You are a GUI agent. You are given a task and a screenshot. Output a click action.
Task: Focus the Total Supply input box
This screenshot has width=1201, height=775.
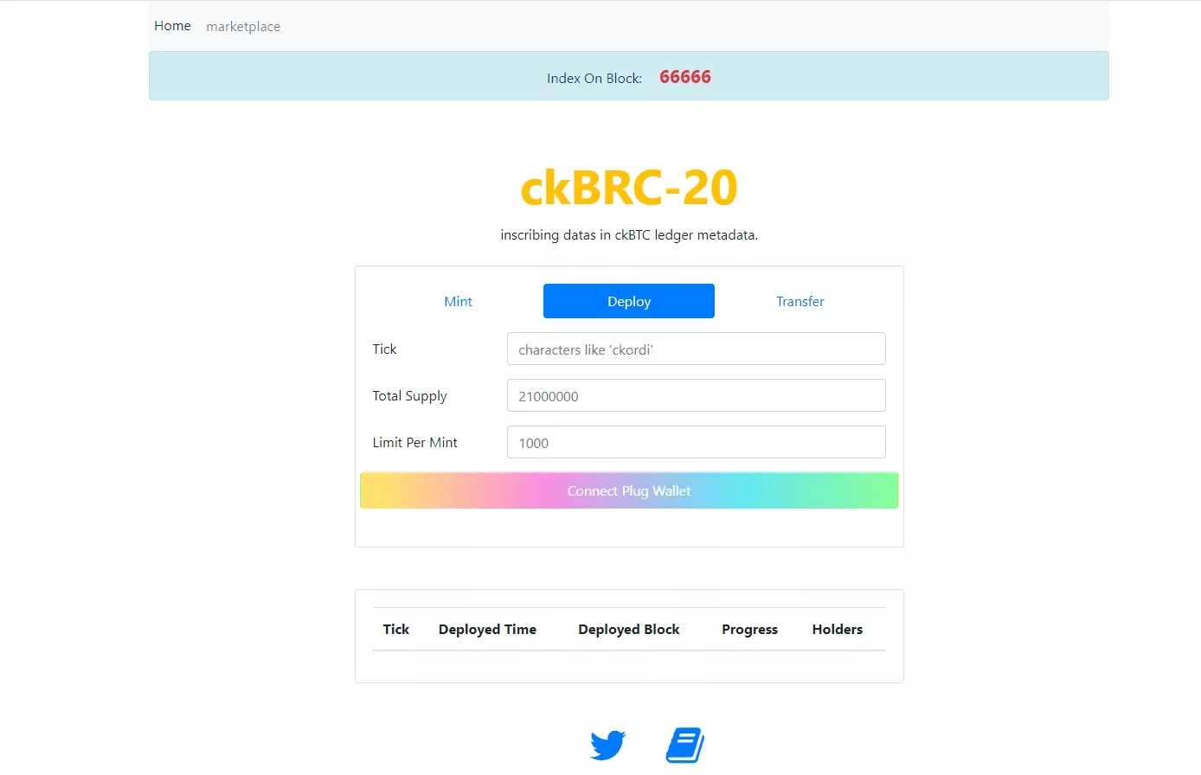696,396
